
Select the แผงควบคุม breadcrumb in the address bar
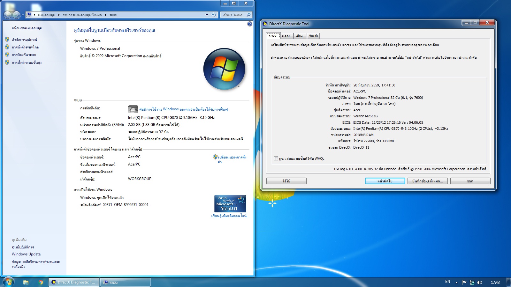(x=47, y=15)
